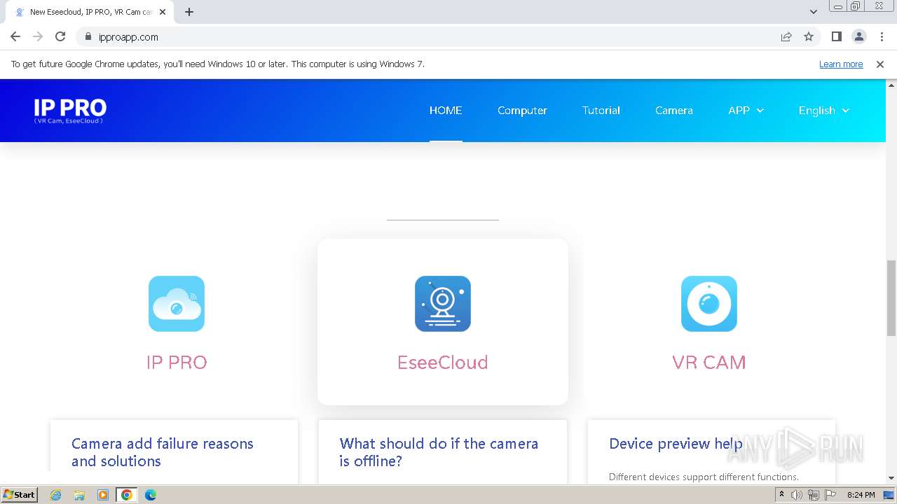Image resolution: width=897 pixels, height=504 pixels.
Task: Close the Eseecloud browser tab
Action: [x=163, y=12]
